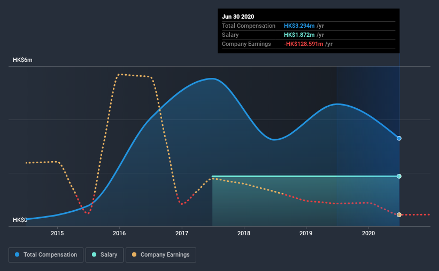The image size is (439, 271).
Task: Click the Total Compensation label in tooltip
Action: pyautogui.click(x=249, y=26)
